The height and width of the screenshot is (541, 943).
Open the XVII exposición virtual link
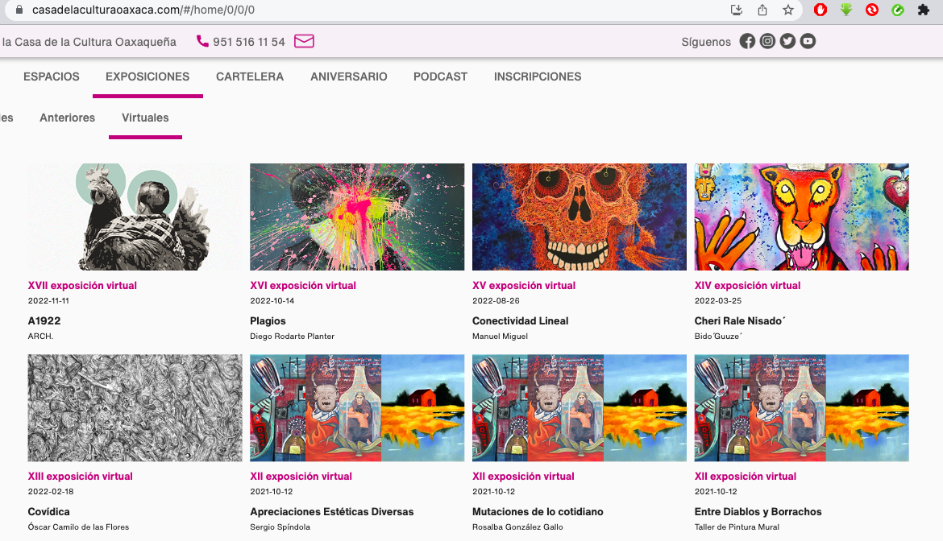82,286
